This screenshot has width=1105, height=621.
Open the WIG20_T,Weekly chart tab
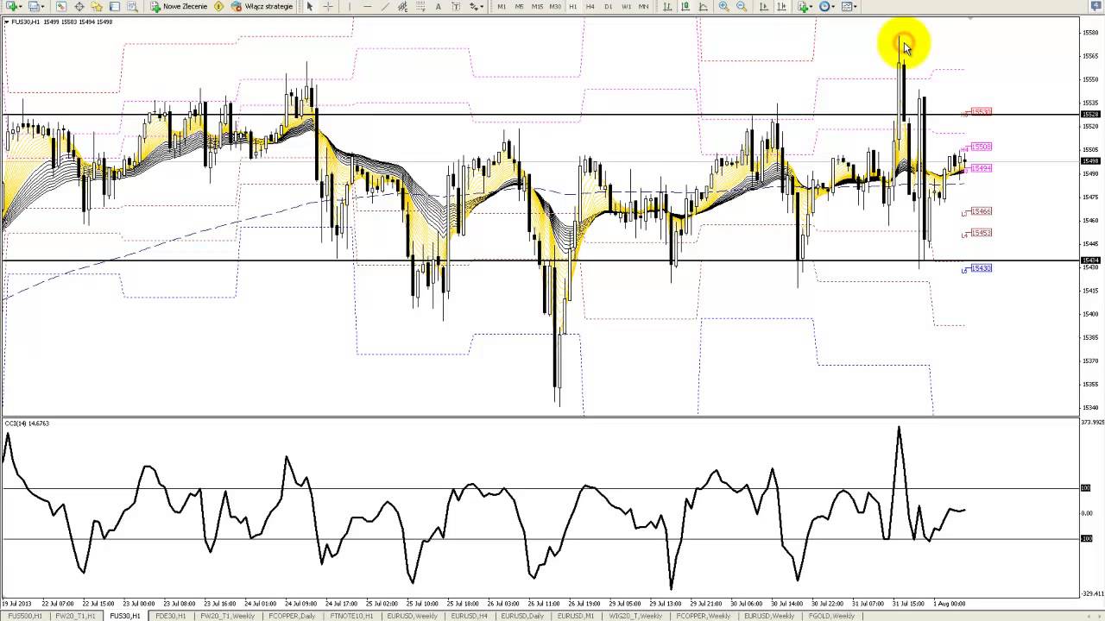pos(637,616)
